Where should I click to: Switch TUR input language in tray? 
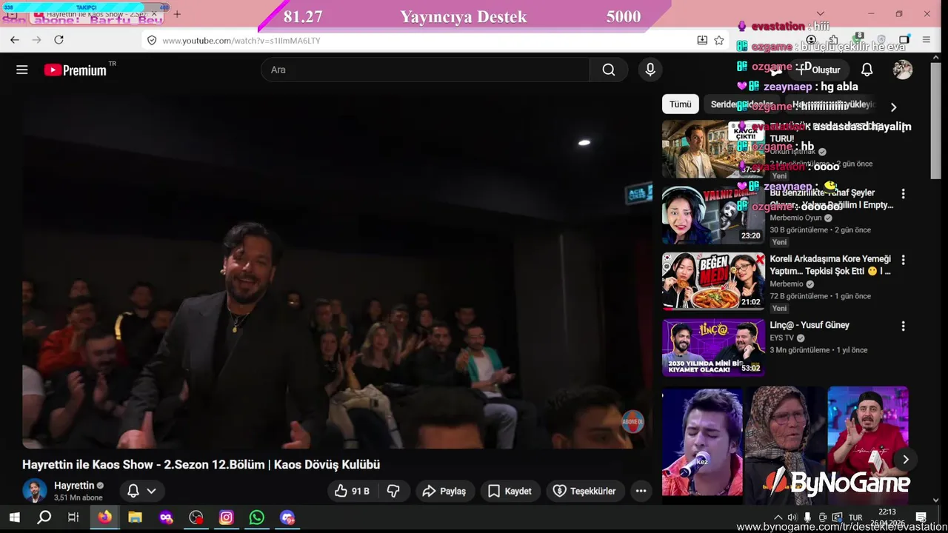tap(855, 517)
